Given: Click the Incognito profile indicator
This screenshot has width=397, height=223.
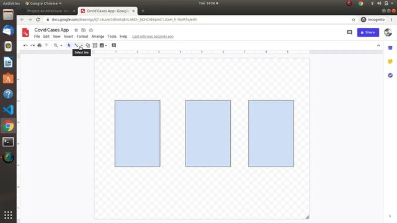Looking at the screenshot, I should [373, 19].
